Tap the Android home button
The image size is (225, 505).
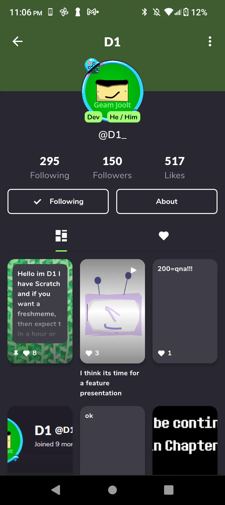tap(112, 490)
